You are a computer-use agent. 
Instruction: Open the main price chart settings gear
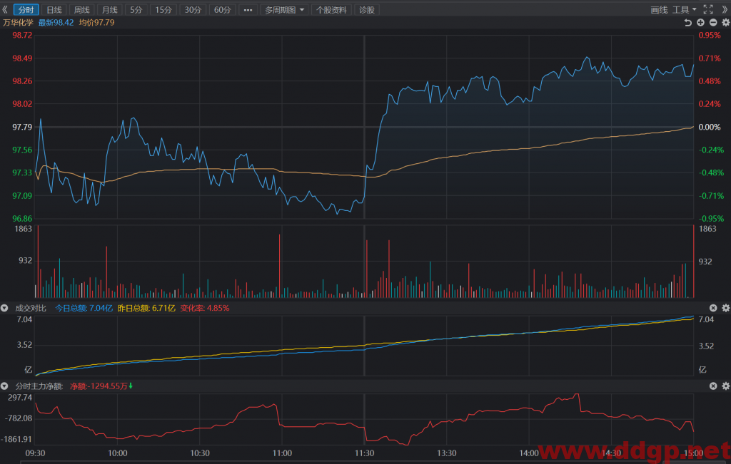pos(725,22)
